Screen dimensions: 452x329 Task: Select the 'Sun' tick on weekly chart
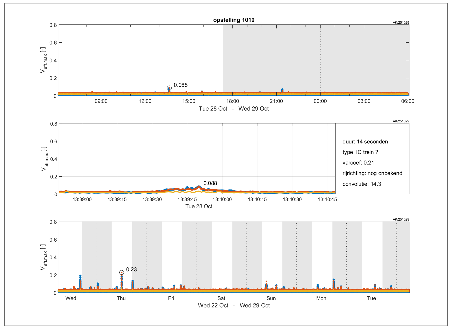click(271, 298)
